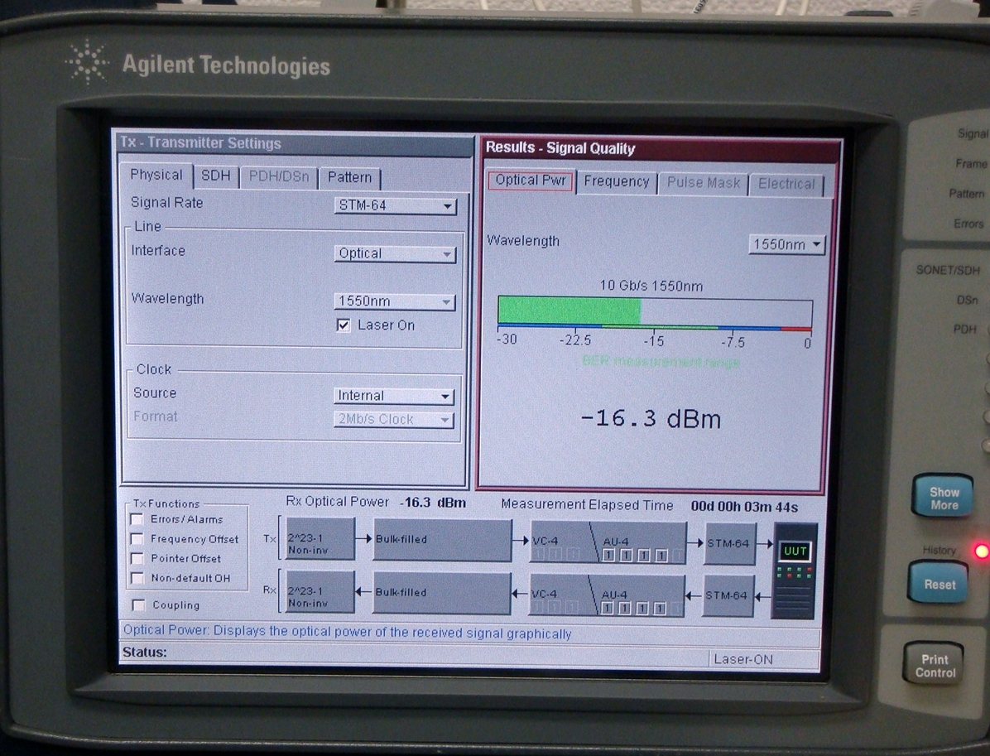Image resolution: width=990 pixels, height=756 pixels.
Task: Open the Pattern tab
Action: 350,178
